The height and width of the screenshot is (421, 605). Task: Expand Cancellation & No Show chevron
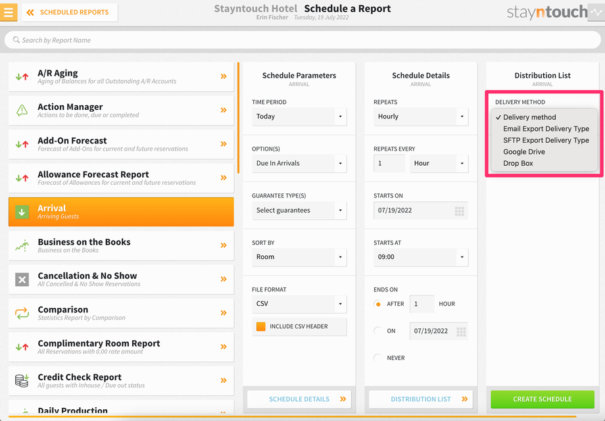pos(224,279)
